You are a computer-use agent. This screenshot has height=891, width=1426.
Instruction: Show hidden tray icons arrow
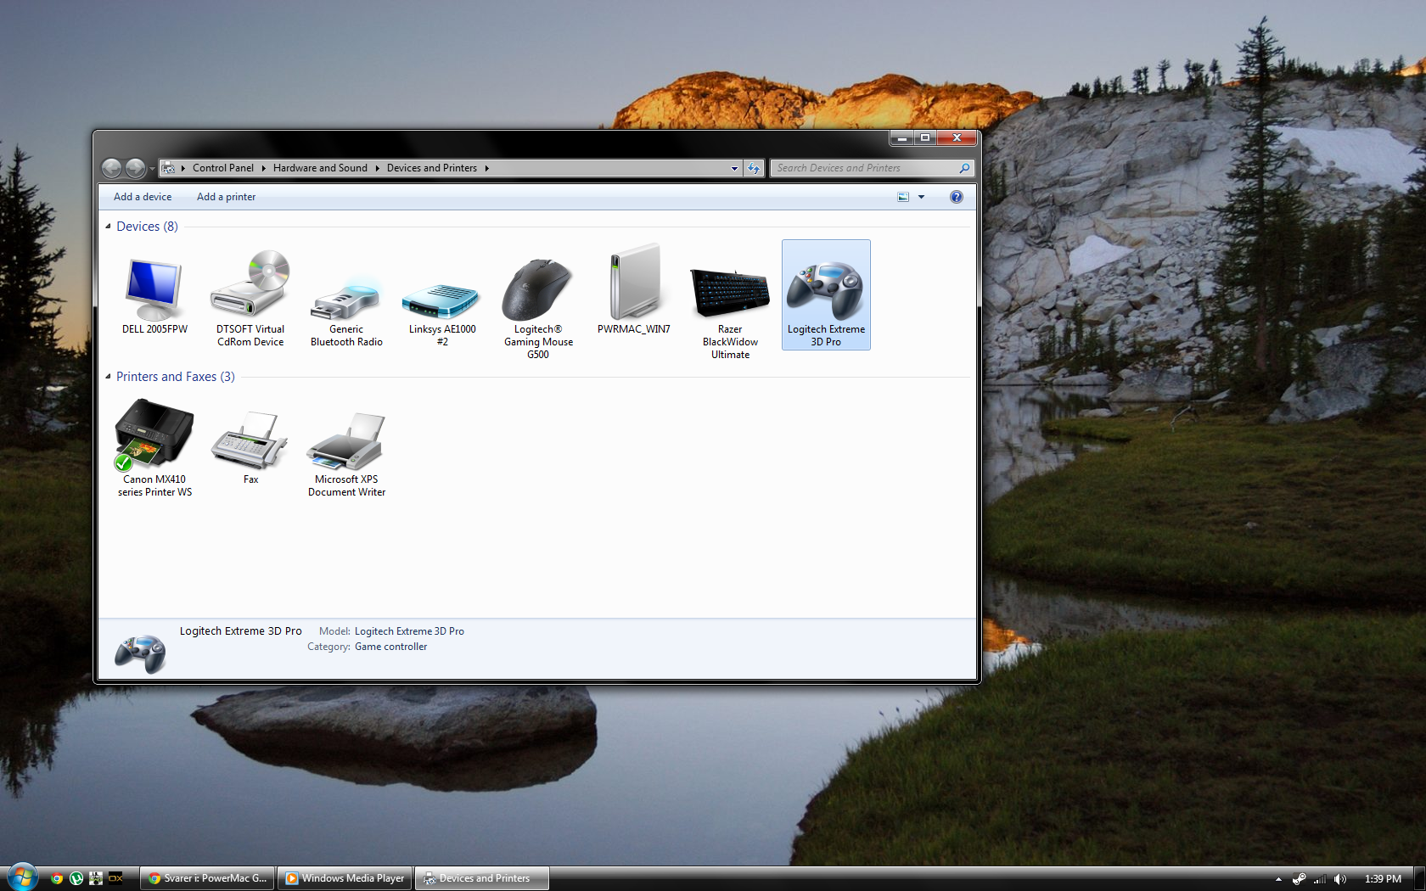pyautogui.click(x=1278, y=879)
